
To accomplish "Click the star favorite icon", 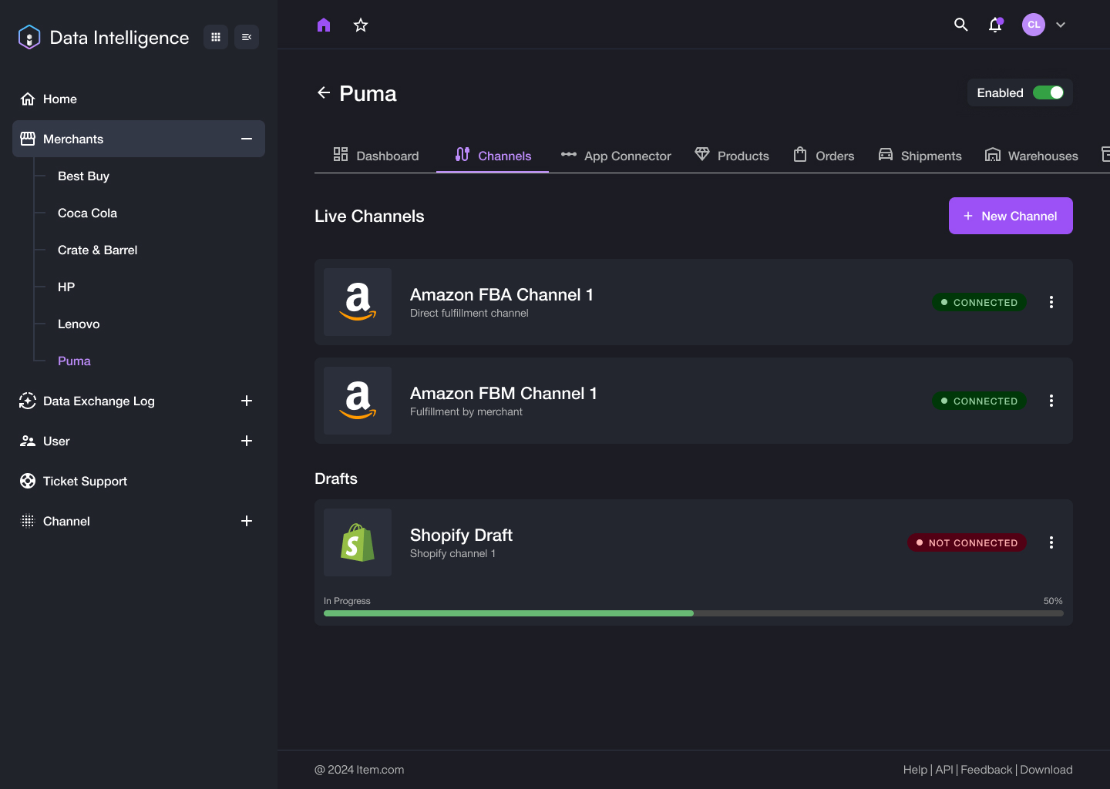I will (x=361, y=25).
